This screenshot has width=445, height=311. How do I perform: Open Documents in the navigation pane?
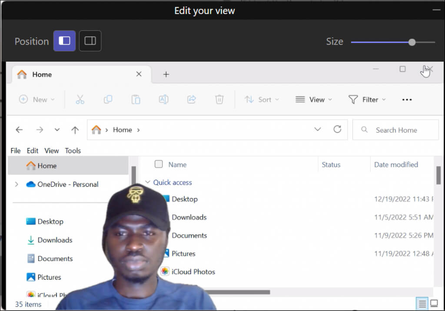[50, 258]
